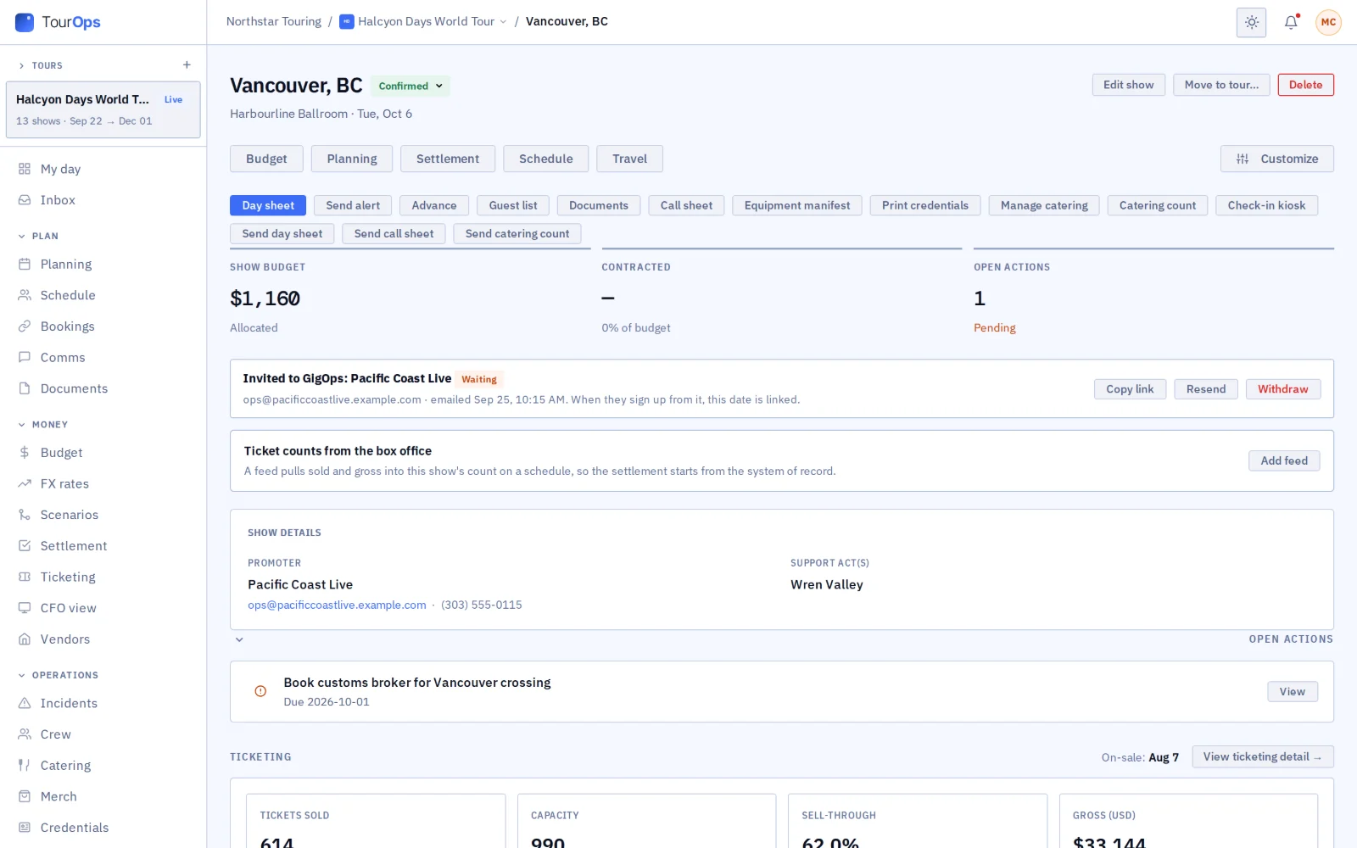Image resolution: width=1357 pixels, height=848 pixels.
Task: Open CFO view in the sidebar
Action: click(103, 608)
